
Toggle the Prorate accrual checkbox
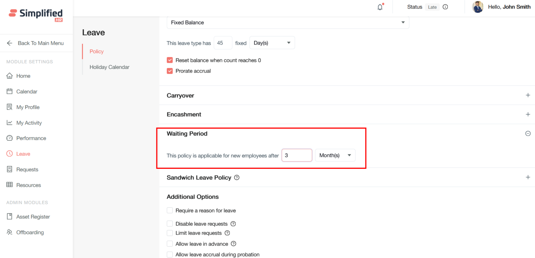170,71
